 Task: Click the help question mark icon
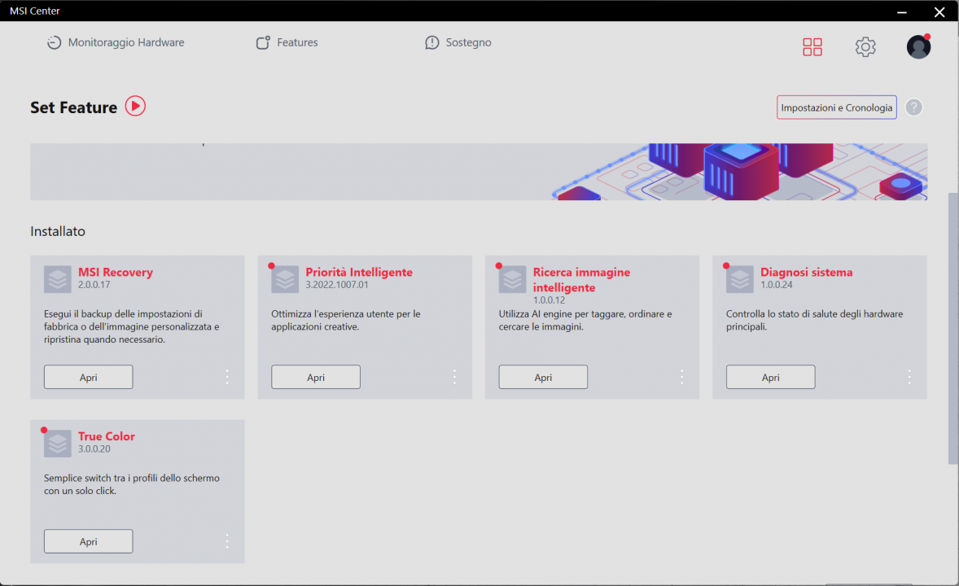coord(913,107)
